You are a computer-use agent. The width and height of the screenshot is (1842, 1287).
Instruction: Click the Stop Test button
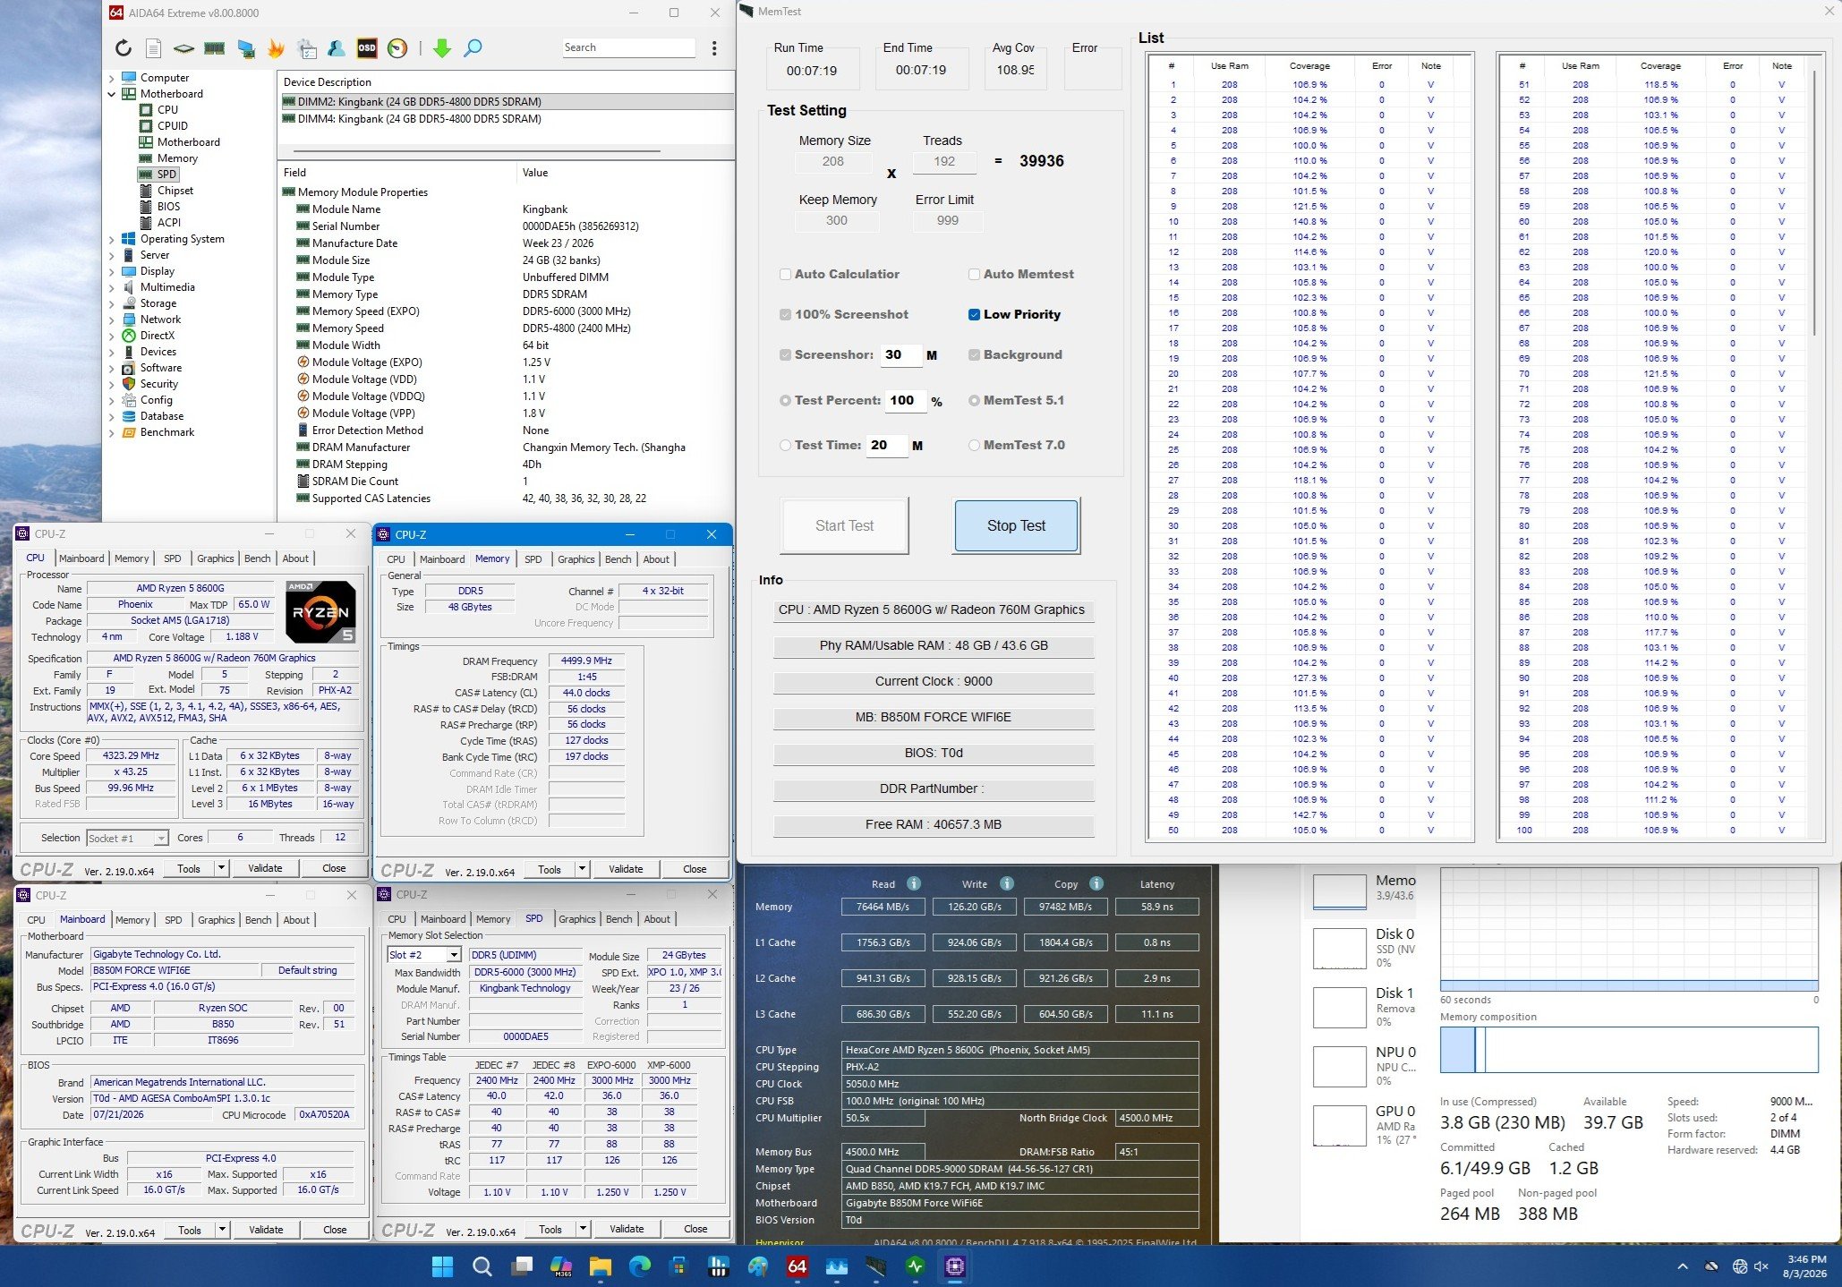1016,525
